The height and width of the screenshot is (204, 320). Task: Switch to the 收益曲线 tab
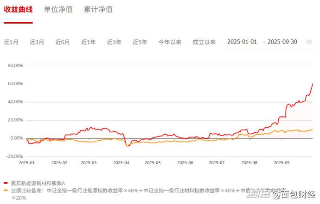point(18,9)
